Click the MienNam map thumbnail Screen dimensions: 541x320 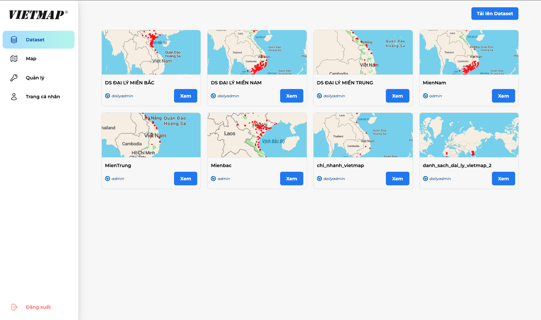(x=469, y=52)
